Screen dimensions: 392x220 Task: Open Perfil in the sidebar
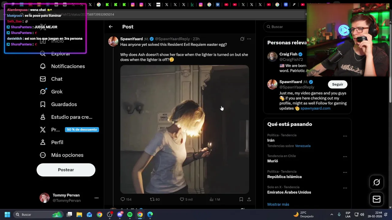tap(51, 142)
